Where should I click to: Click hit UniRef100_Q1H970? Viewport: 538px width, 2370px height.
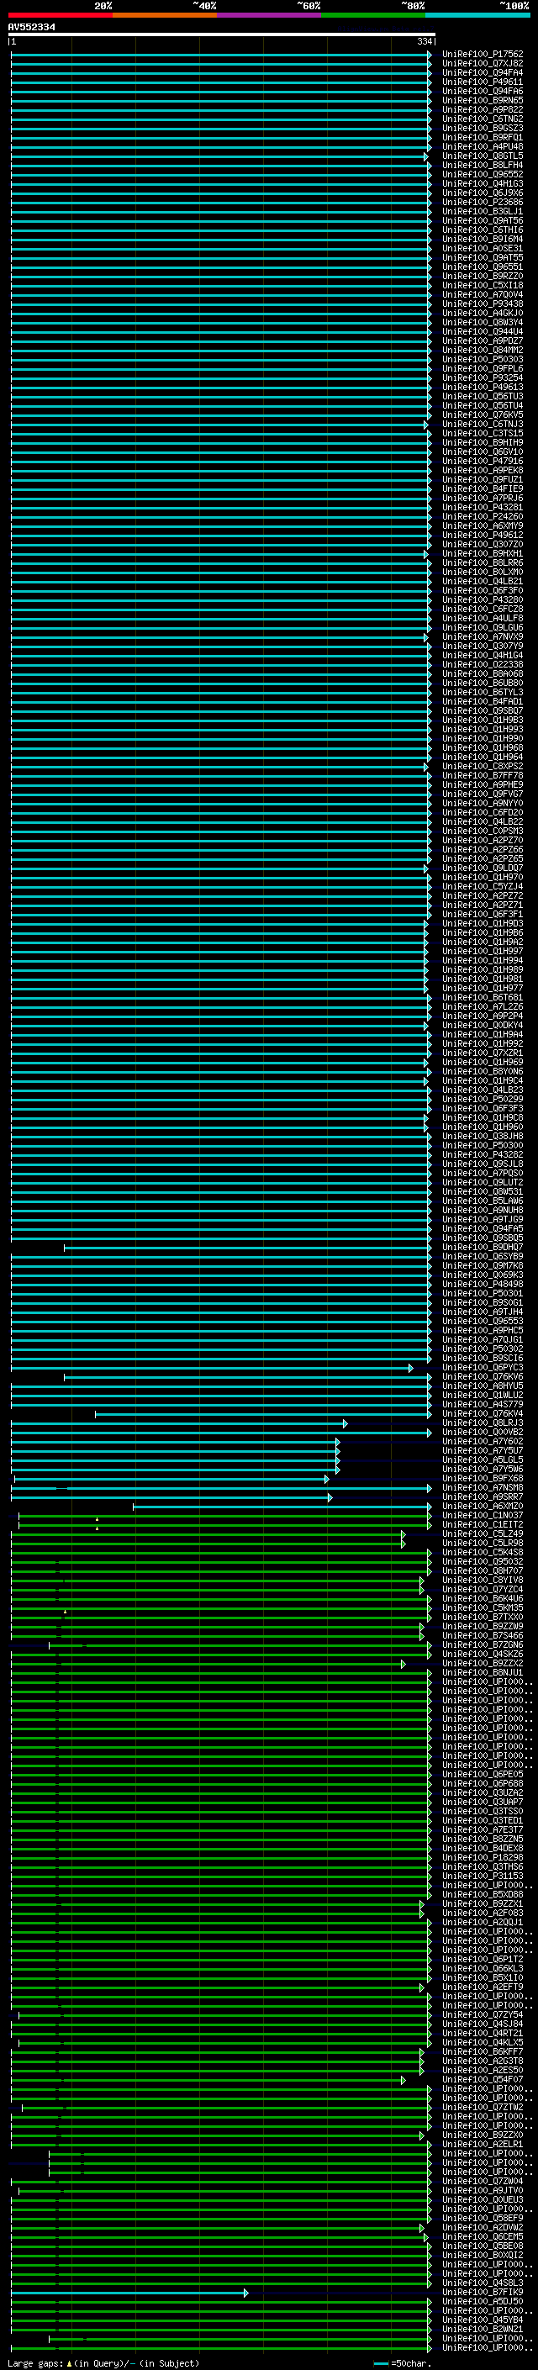click(x=483, y=877)
